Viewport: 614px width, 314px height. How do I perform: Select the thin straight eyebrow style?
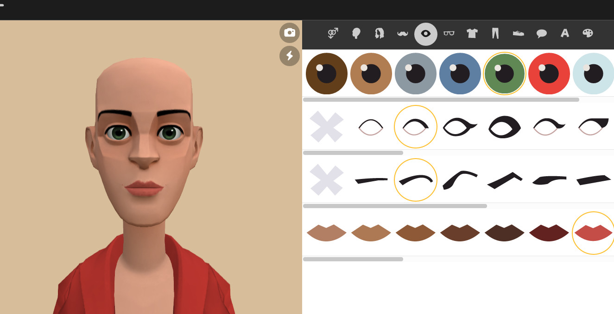(371, 180)
